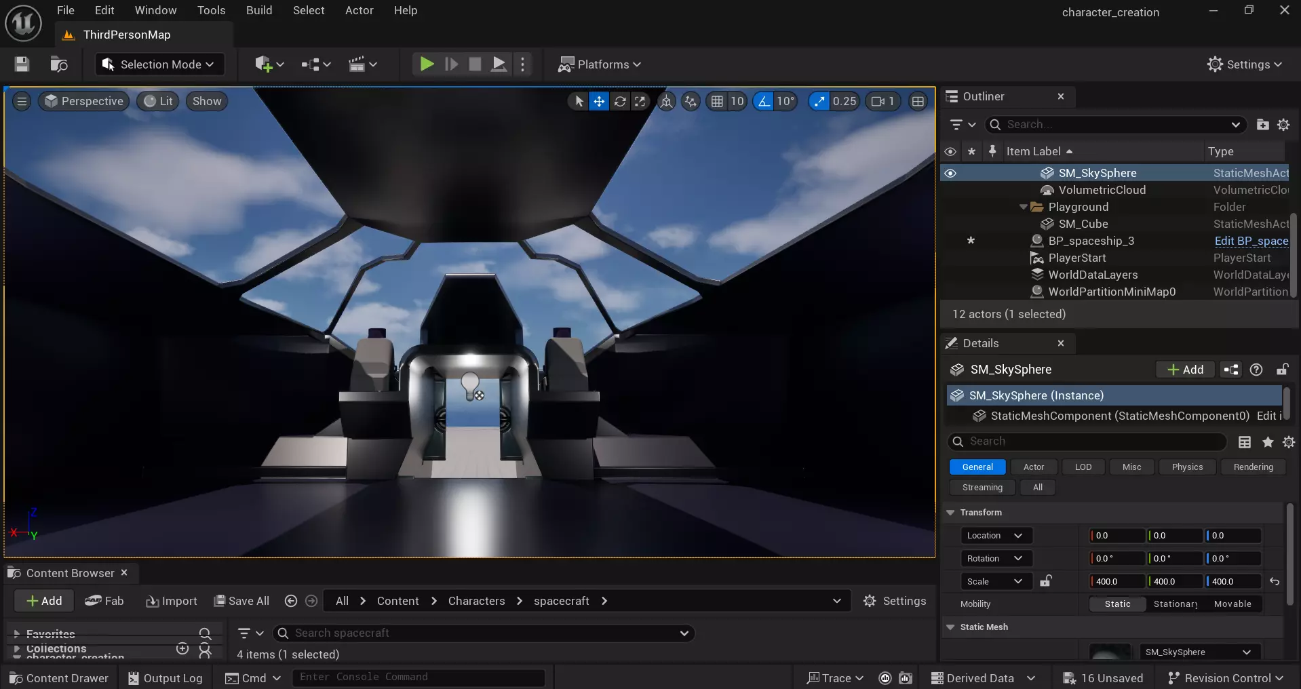This screenshot has height=689, width=1301.
Task: Lock the Details panel selection
Action: coord(1282,370)
